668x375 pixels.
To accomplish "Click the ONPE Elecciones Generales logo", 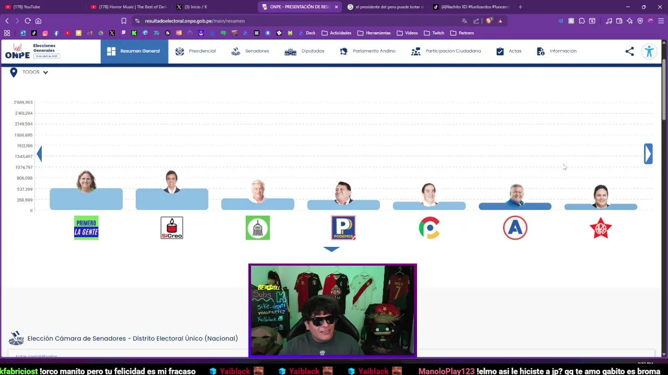I will pyautogui.click(x=32, y=51).
